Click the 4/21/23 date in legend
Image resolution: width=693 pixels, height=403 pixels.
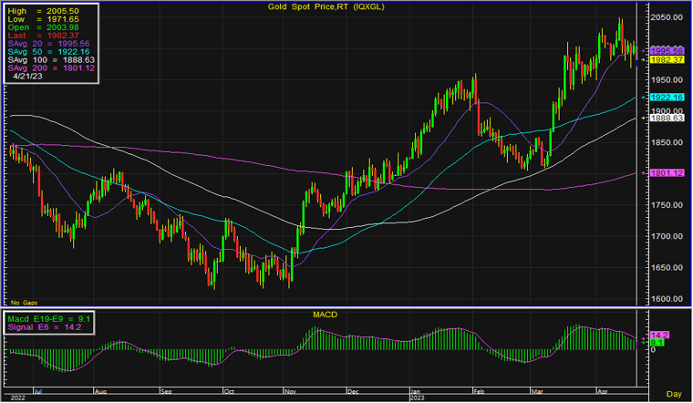[x=29, y=76]
